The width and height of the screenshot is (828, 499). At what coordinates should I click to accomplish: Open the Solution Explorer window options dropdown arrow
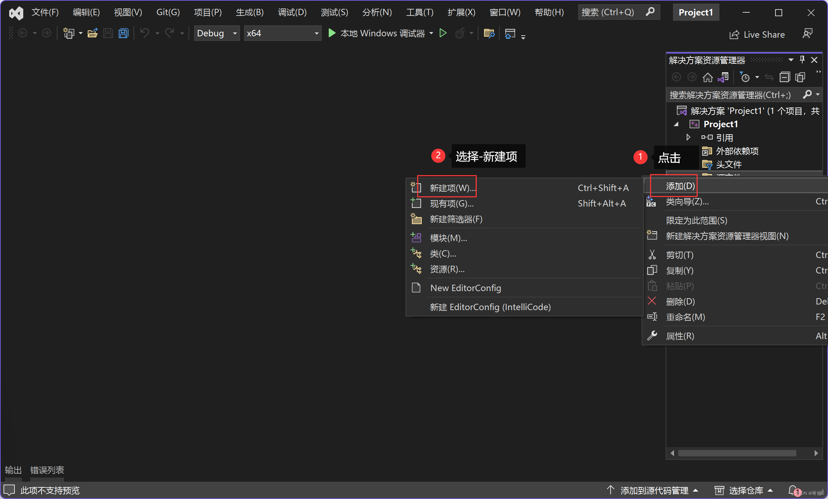791,60
